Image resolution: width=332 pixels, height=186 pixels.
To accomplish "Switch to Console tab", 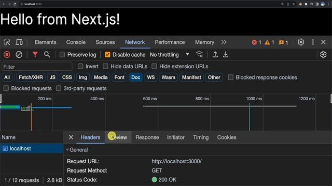I will click(x=76, y=42).
